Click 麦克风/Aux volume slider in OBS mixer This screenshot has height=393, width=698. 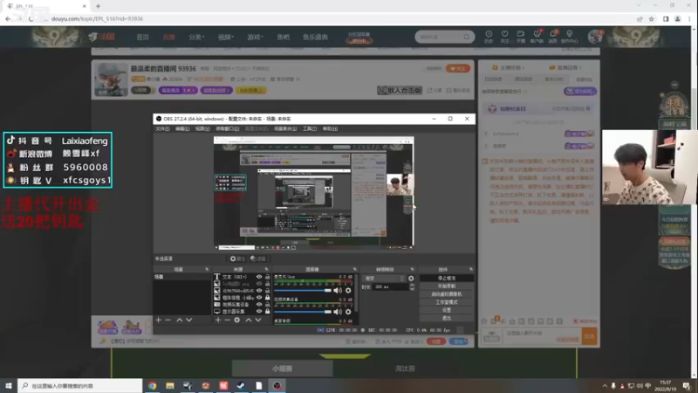[x=303, y=291]
